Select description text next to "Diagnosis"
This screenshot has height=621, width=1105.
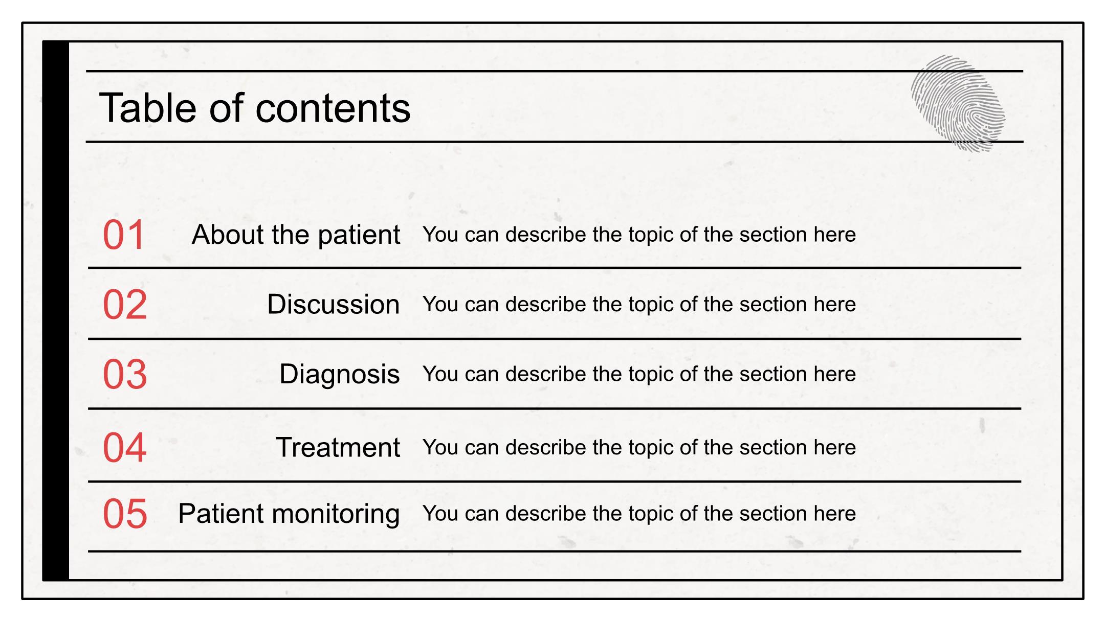pyautogui.click(x=639, y=374)
